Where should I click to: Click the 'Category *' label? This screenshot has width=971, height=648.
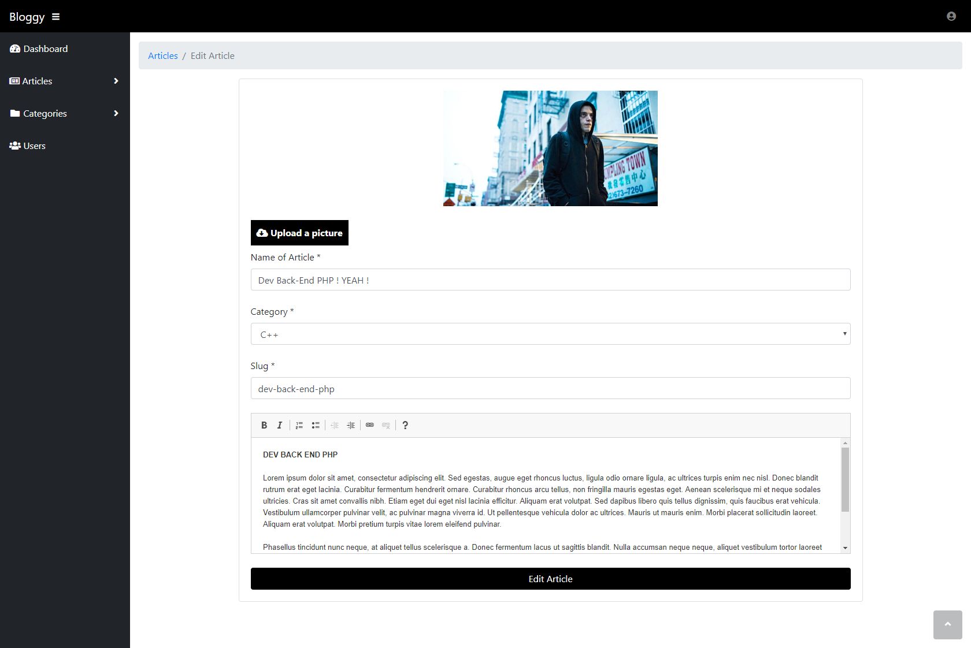(272, 311)
